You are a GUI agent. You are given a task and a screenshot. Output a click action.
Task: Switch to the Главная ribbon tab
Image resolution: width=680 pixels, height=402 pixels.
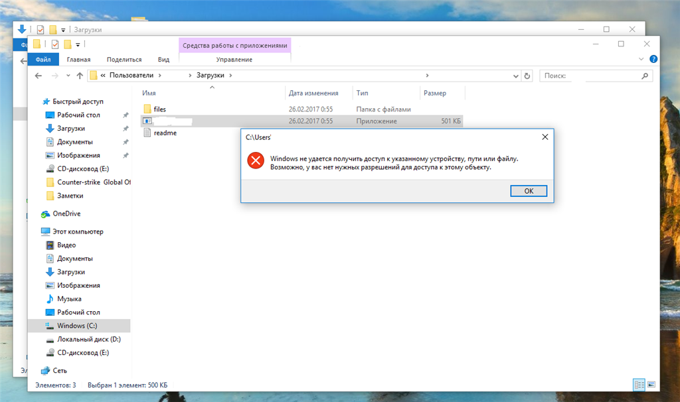pos(78,59)
